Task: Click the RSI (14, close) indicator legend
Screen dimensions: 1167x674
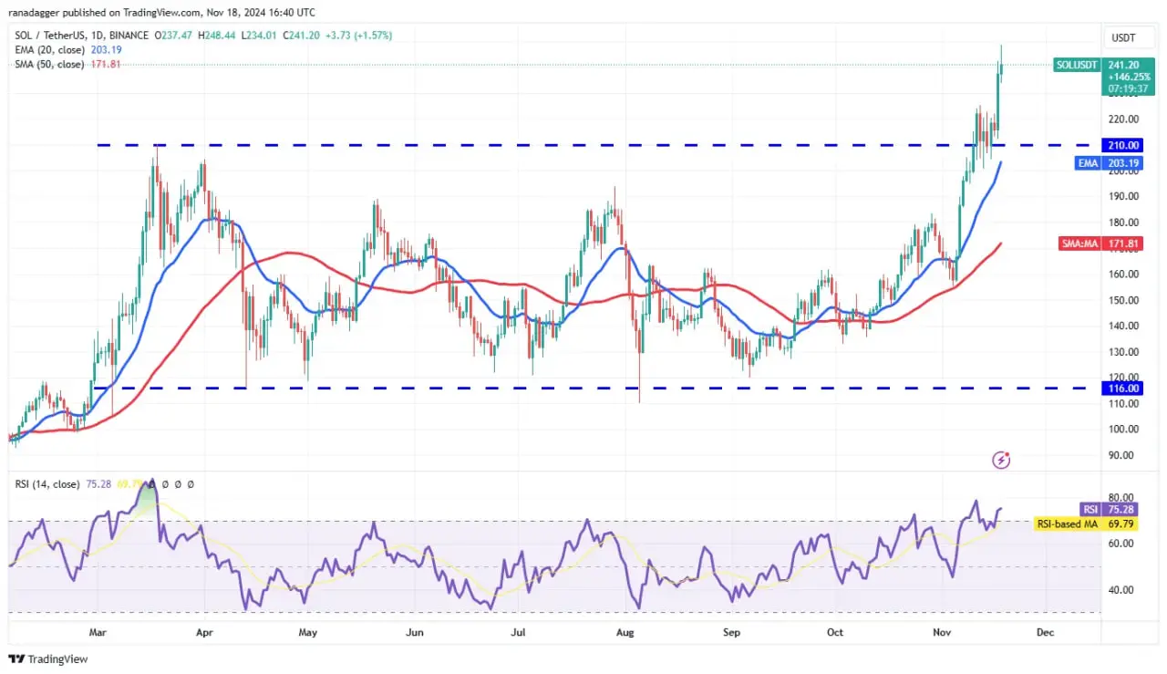Action: click(x=49, y=484)
